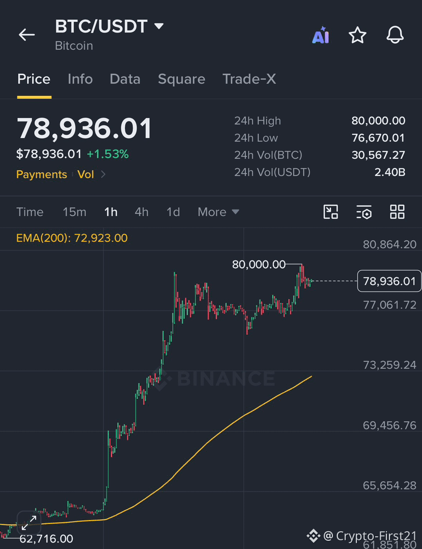
Task: Open chart picture-in-picture icon
Action: pyautogui.click(x=330, y=212)
